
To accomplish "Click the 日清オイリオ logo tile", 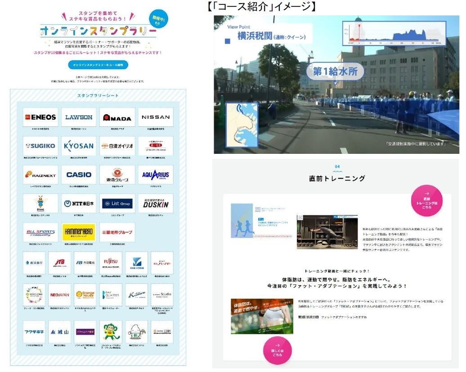I will point(117,146).
